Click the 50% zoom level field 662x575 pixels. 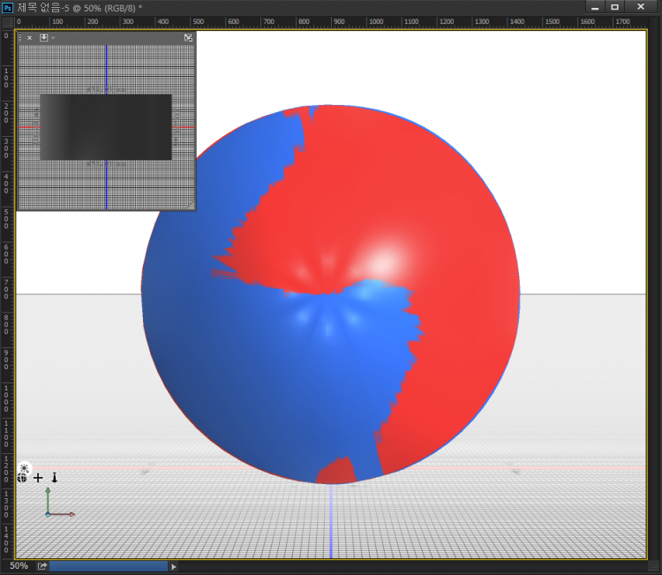(x=19, y=566)
